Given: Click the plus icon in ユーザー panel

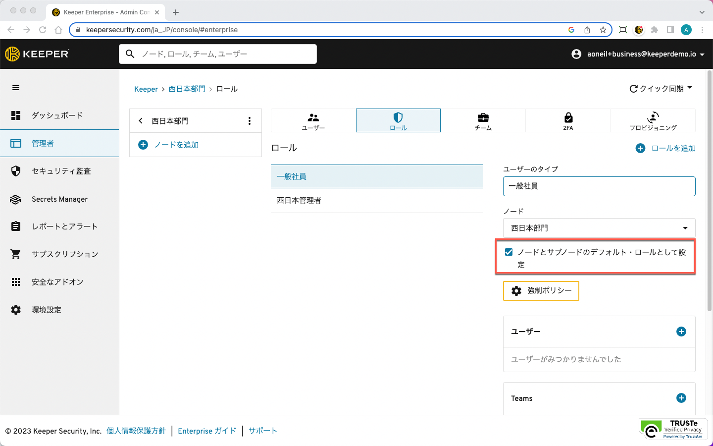Looking at the screenshot, I should click(681, 332).
